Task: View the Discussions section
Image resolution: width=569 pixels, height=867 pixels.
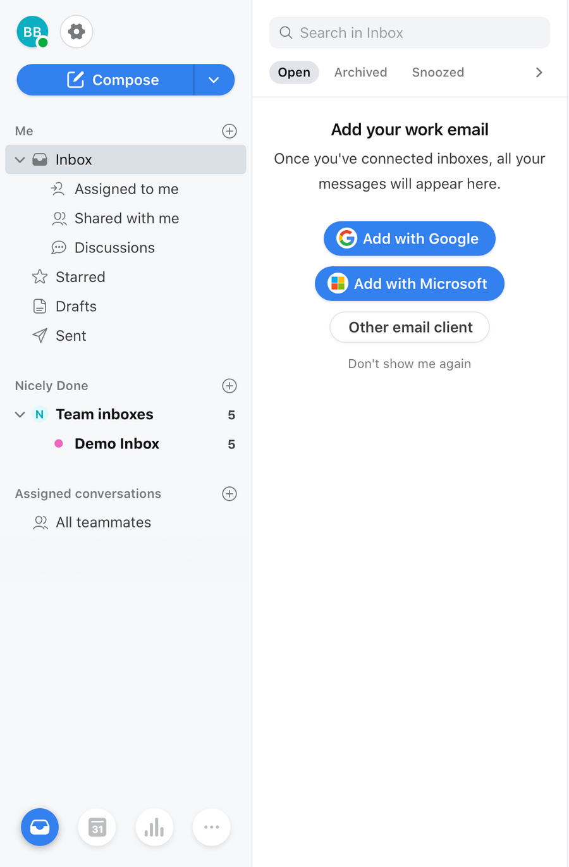Action: click(114, 247)
